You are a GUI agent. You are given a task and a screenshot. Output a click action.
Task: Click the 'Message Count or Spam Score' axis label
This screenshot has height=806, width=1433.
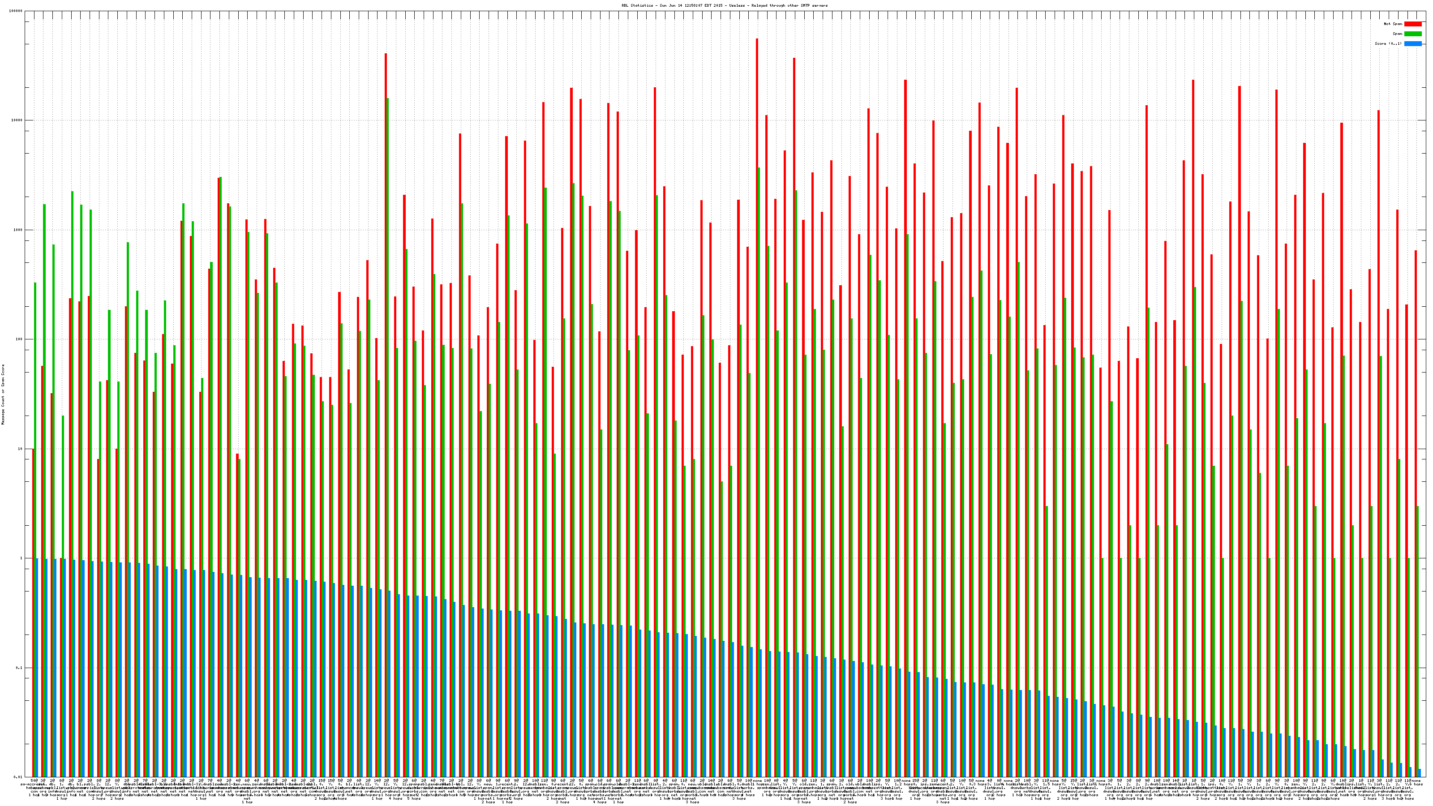[3, 394]
